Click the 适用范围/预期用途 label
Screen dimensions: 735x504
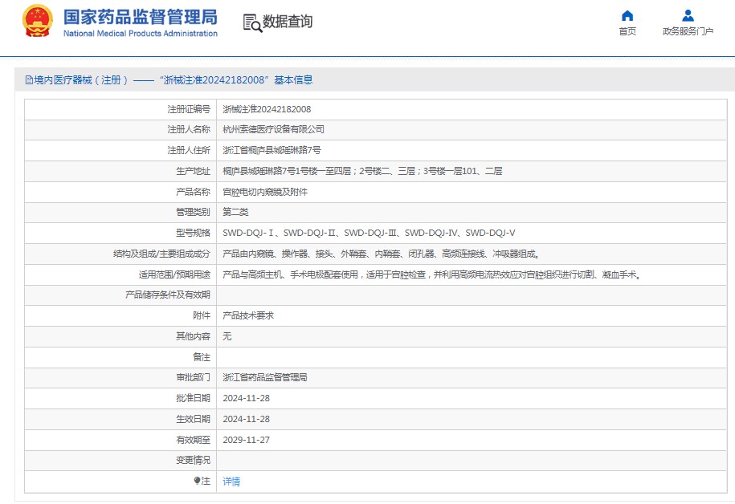174,274
